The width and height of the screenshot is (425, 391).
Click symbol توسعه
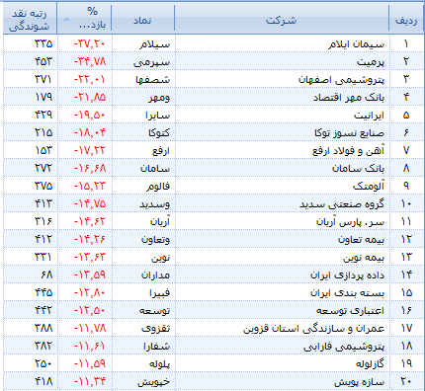pyautogui.click(x=154, y=311)
